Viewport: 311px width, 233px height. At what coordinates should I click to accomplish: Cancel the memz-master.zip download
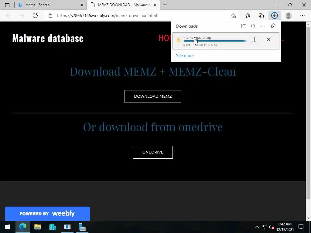point(268,39)
